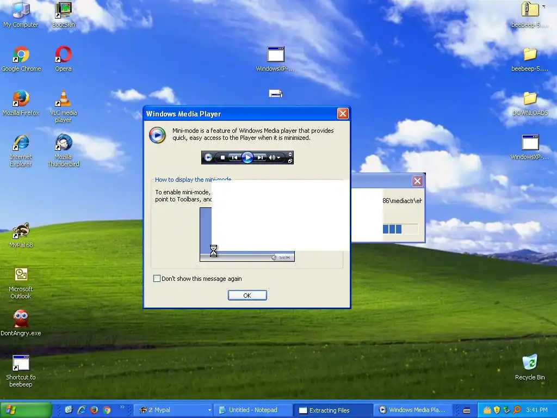Click the Windows Media Player logo in the dialog
557x418 pixels.
click(x=157, y=135)
